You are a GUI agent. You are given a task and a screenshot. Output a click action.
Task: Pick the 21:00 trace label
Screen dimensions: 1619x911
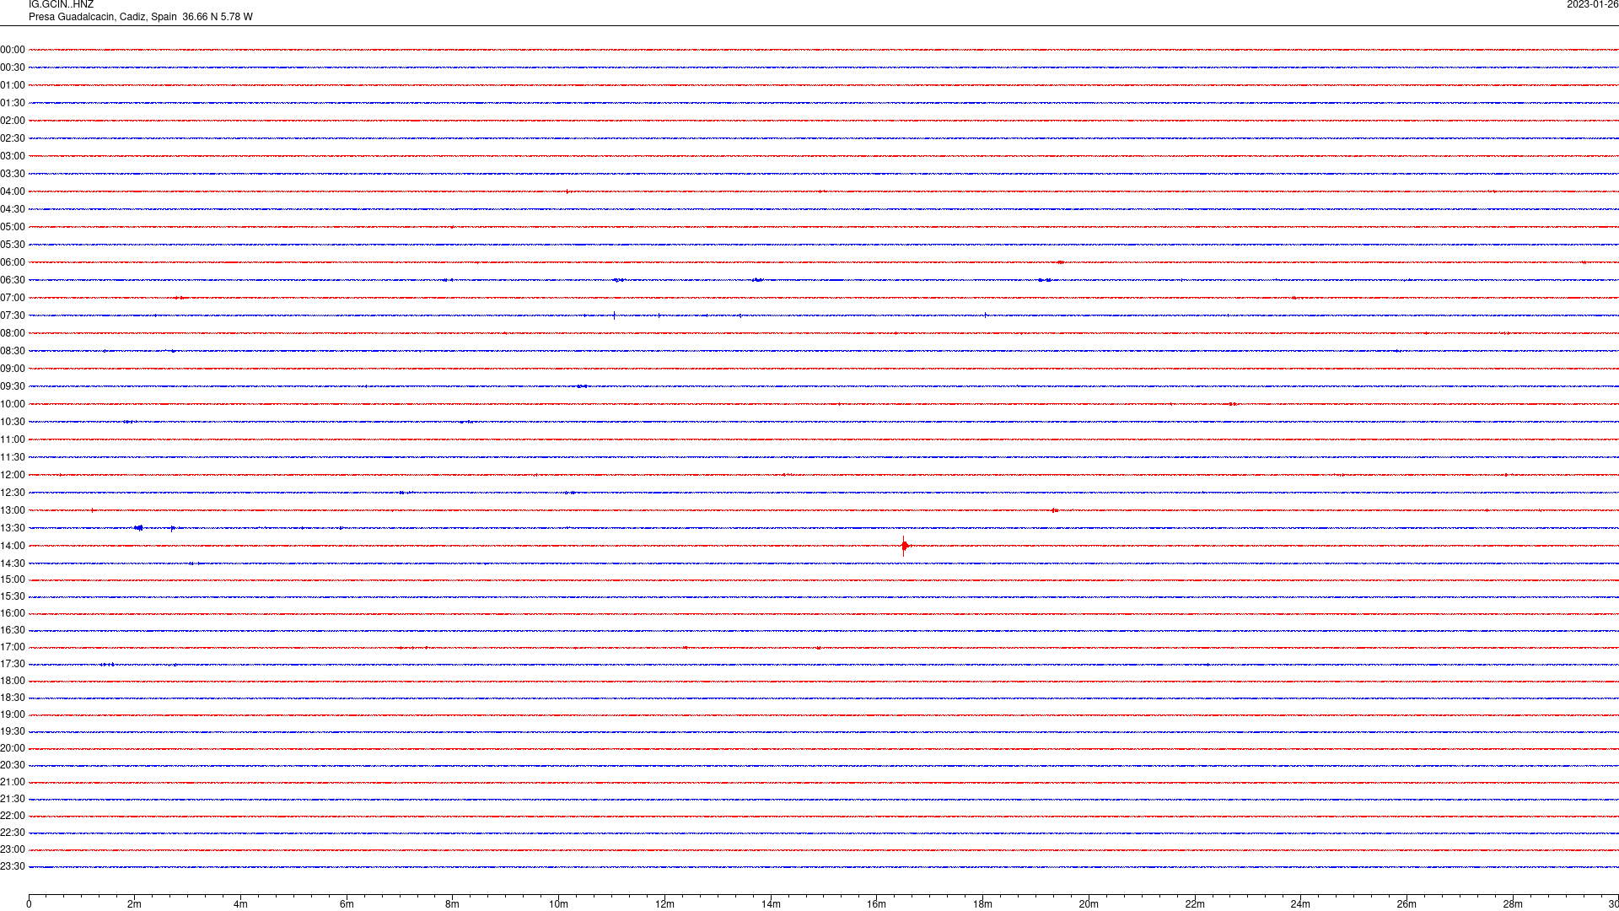click(x=13, y=782)
